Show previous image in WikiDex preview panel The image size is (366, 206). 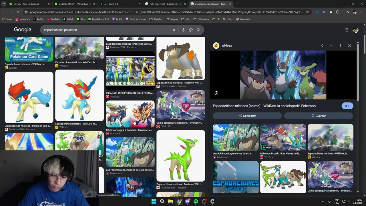(322, 45)
